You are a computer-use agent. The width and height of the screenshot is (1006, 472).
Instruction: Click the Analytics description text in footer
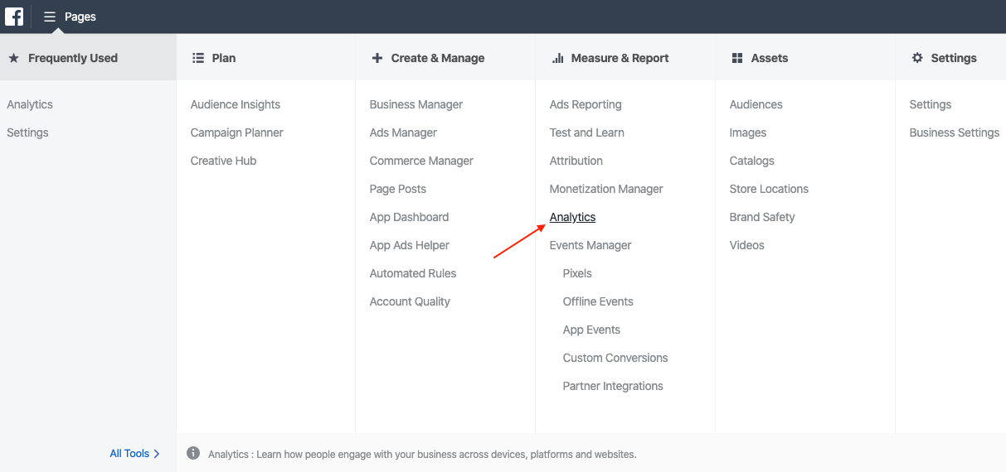pyautogui.click(x=422, y=455)
